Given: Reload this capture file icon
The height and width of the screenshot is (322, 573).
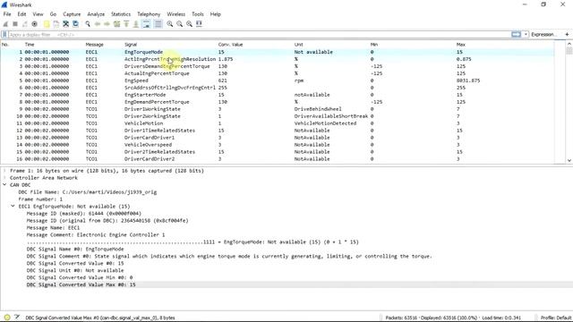Looking at the screenshot, I should [75, 24].
